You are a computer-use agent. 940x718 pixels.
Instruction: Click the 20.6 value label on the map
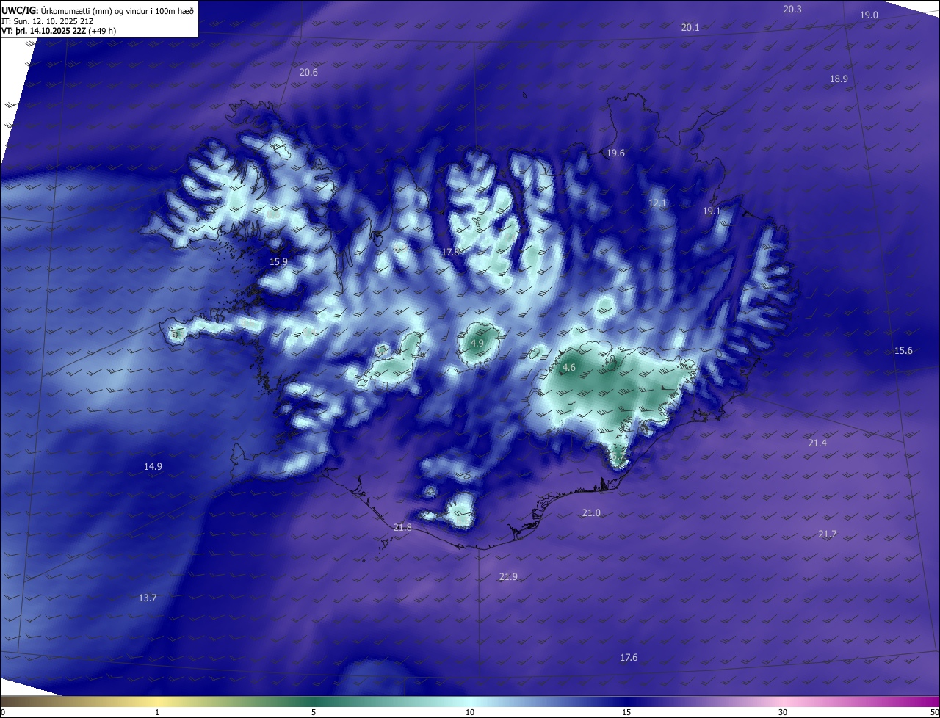click(308, 72)
